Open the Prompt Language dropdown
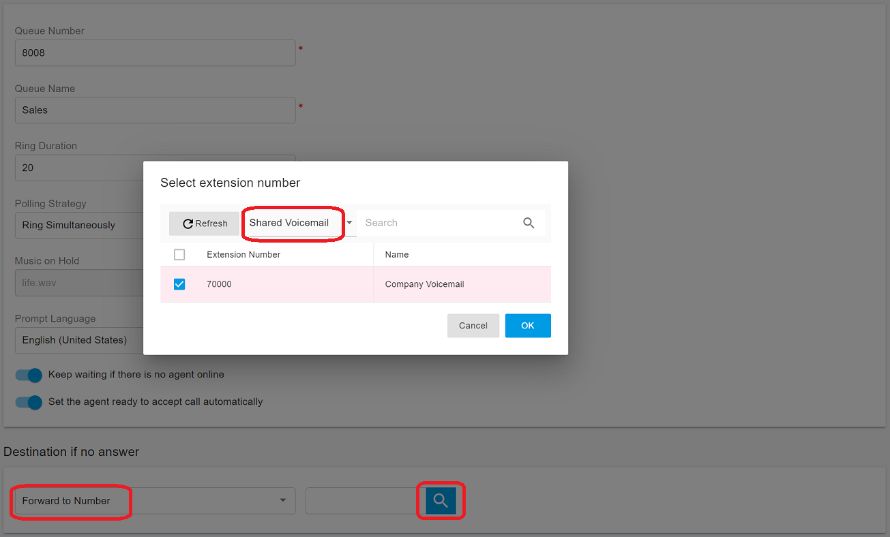The width and height of the screenshot is (890, 537). [78, 340]
